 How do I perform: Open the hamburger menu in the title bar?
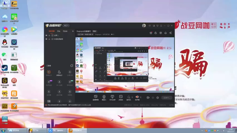pos(161,26)
